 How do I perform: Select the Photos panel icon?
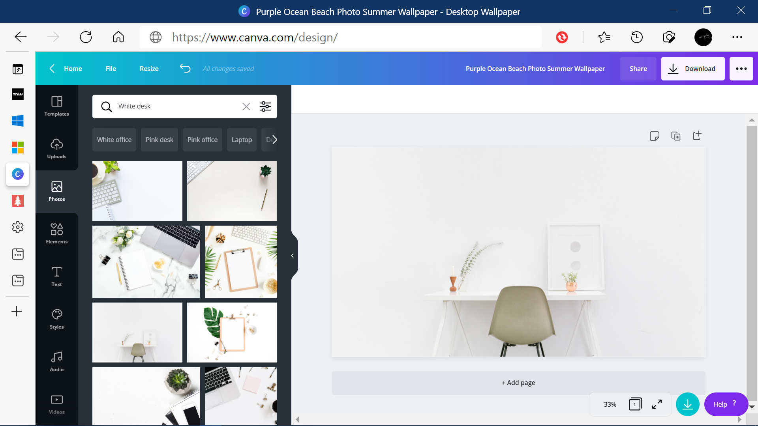pos(56,191)
